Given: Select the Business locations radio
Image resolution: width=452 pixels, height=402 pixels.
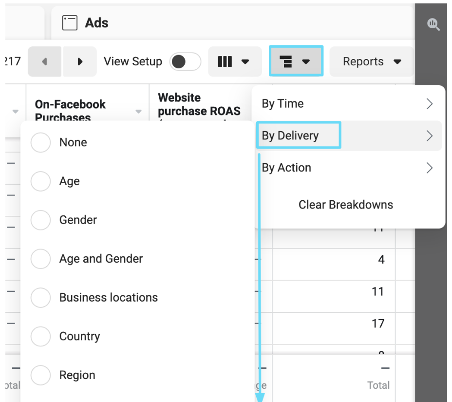Looking at the screenshot, I should coord(40,298).
